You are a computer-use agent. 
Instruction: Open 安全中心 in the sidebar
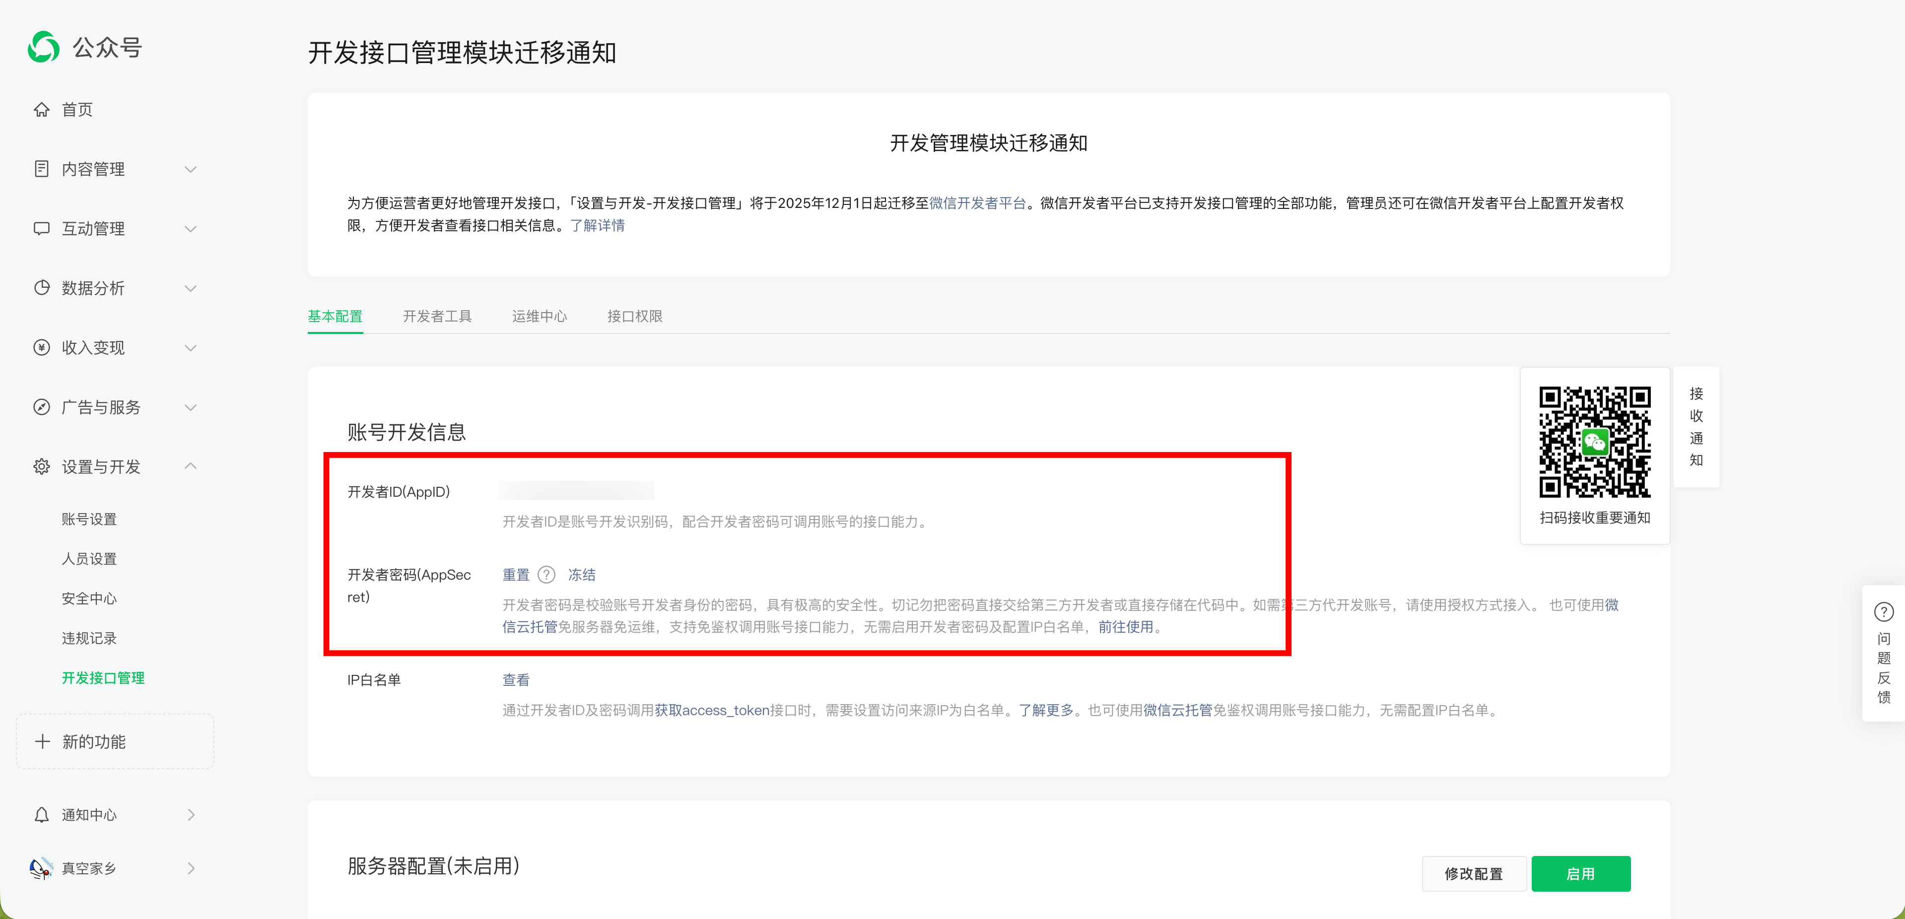click(89, 598)
